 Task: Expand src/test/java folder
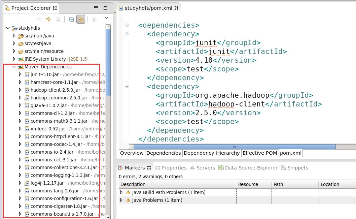click(x=14, y=43)
